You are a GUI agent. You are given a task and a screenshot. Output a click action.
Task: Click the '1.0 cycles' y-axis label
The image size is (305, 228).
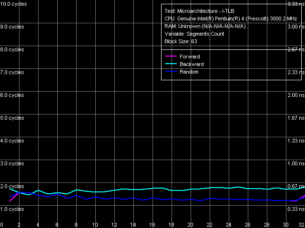12,209
